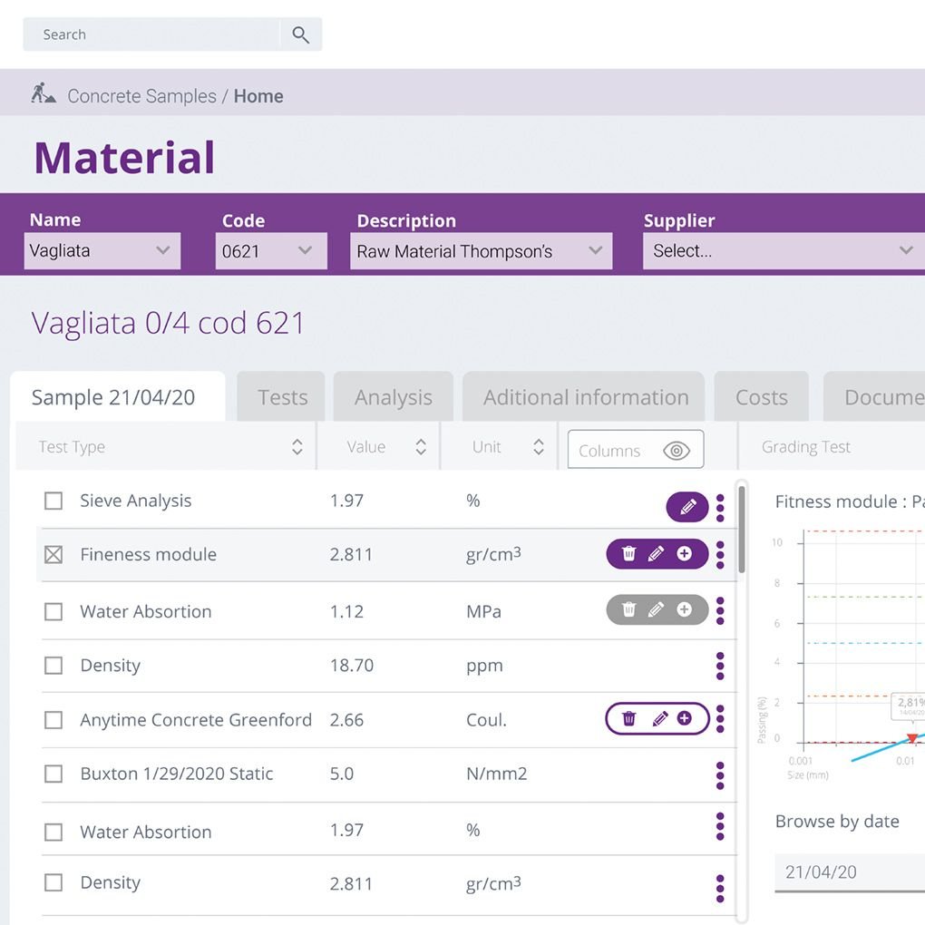Image resolution: width=925 pixels, height=925 pixels.
Task: Toggle Columns visibility eye button
Action: click(676, 451)
